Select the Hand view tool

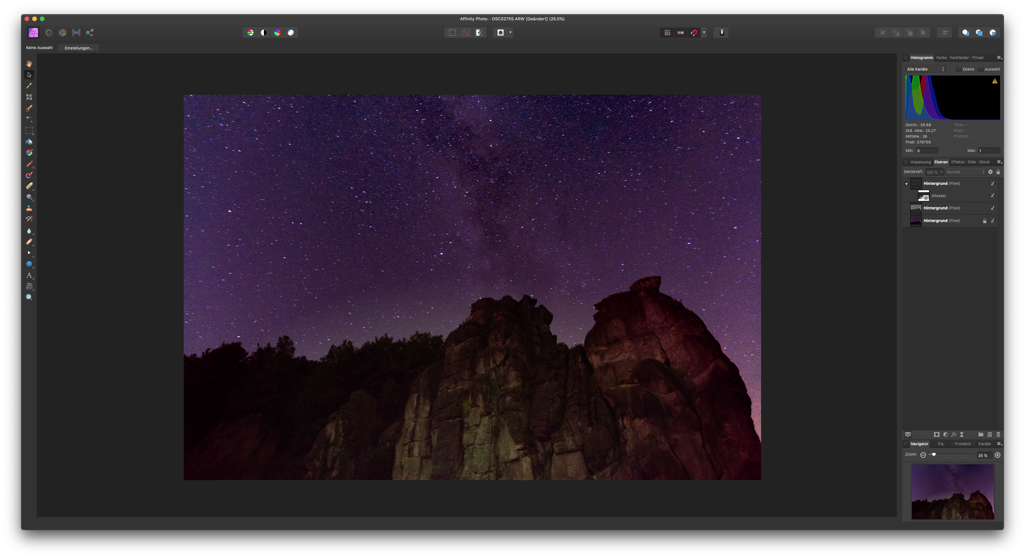(x=29, y=64)
